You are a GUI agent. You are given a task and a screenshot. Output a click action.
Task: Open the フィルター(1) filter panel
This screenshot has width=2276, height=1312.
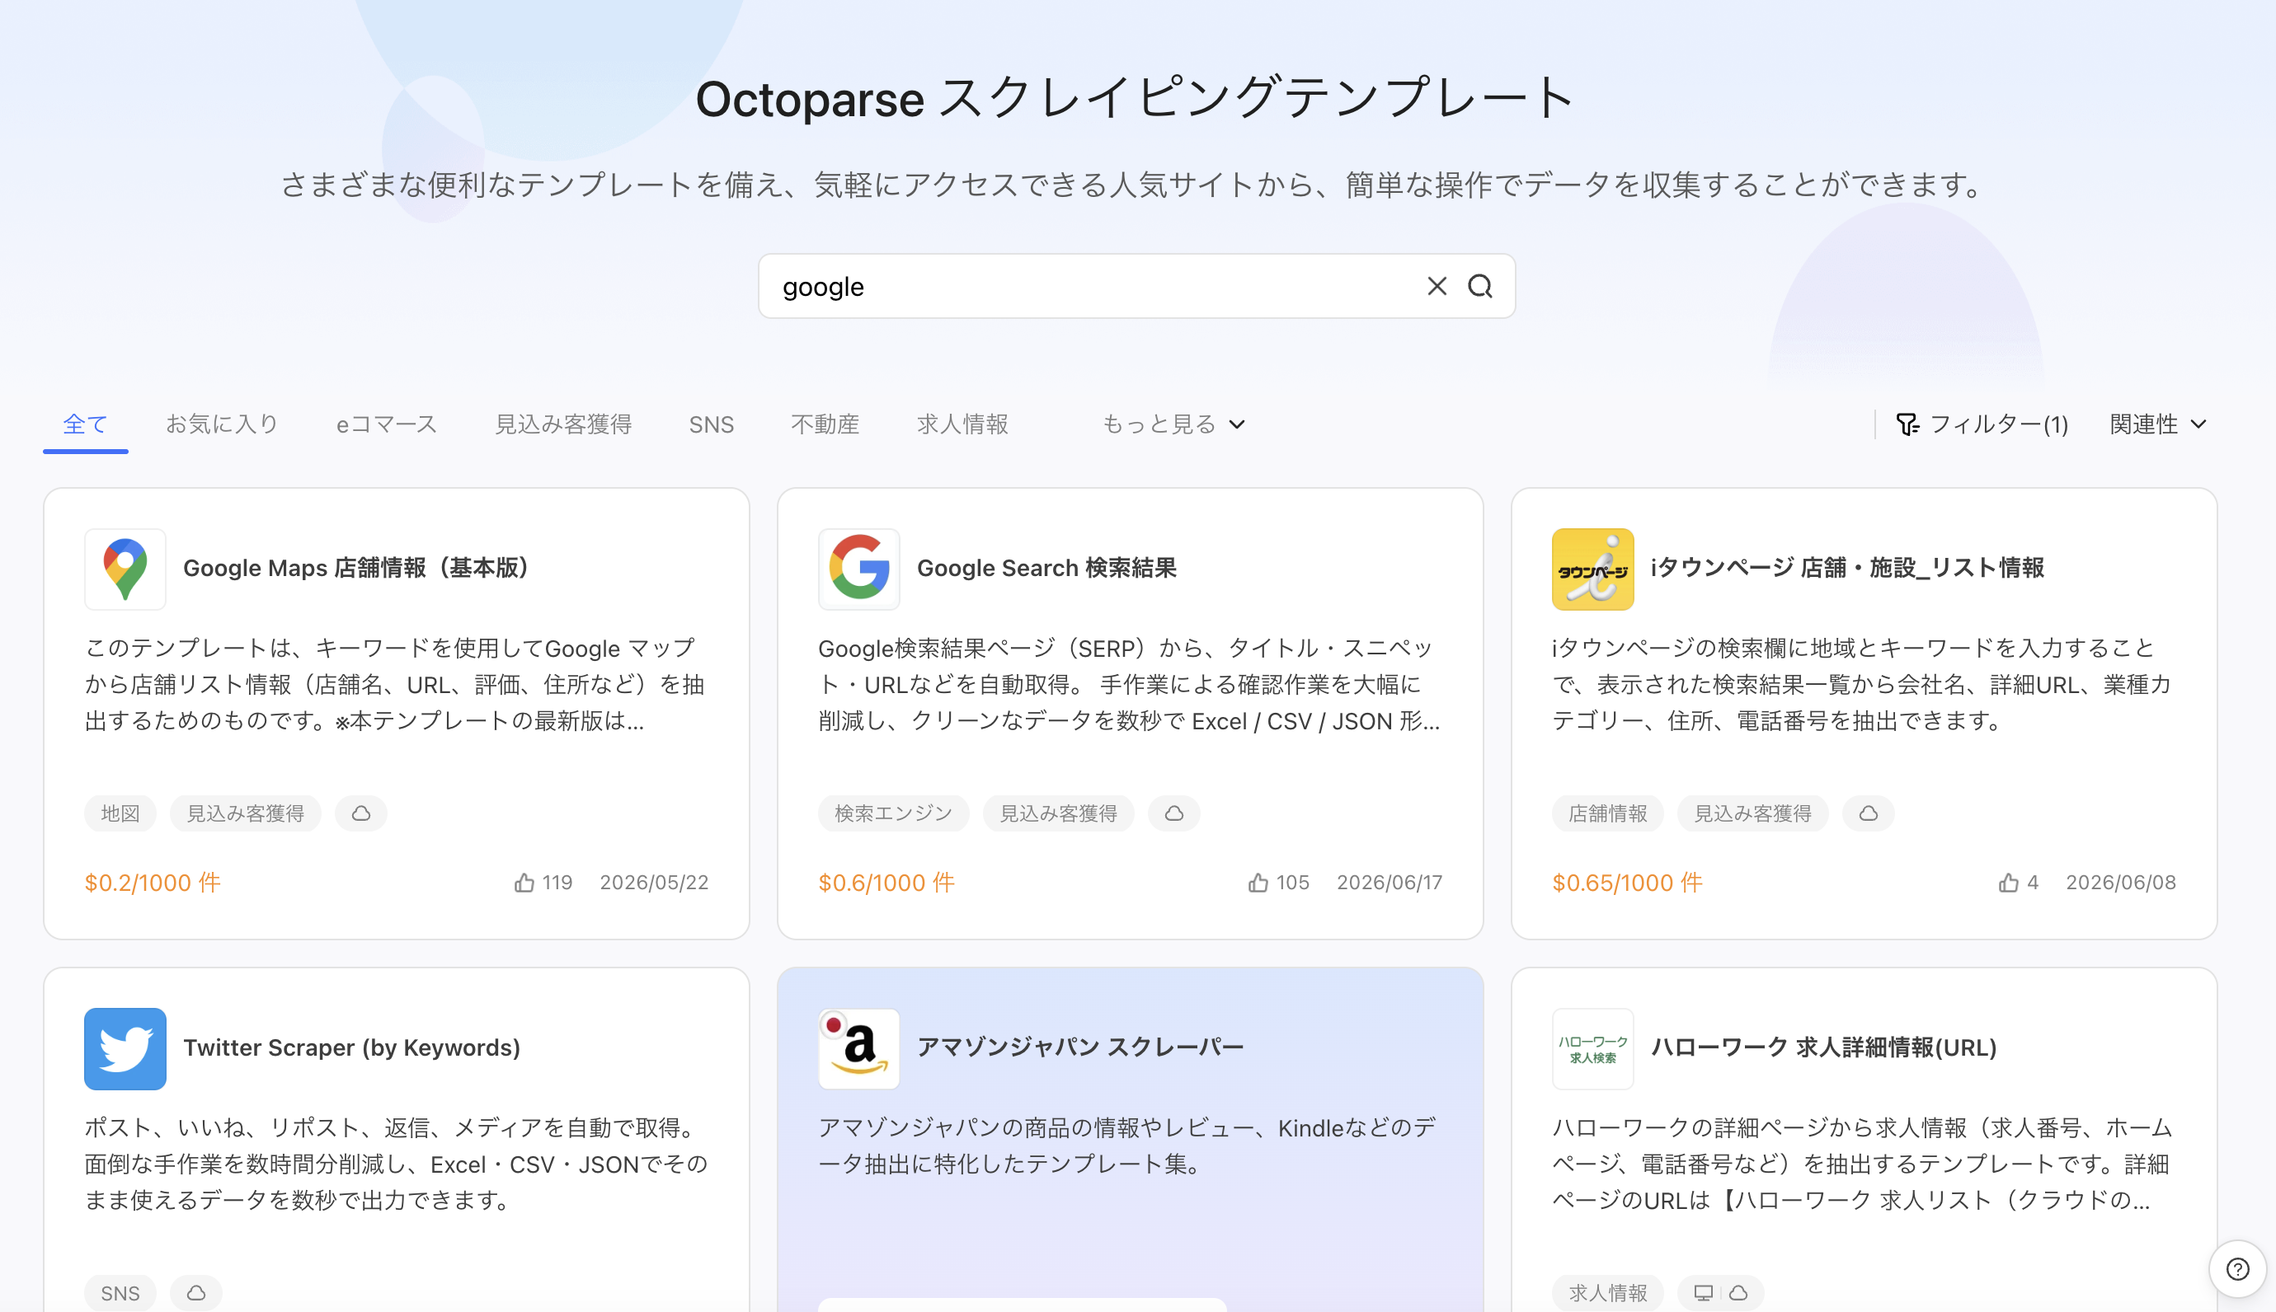click(x=1982, y=424)
